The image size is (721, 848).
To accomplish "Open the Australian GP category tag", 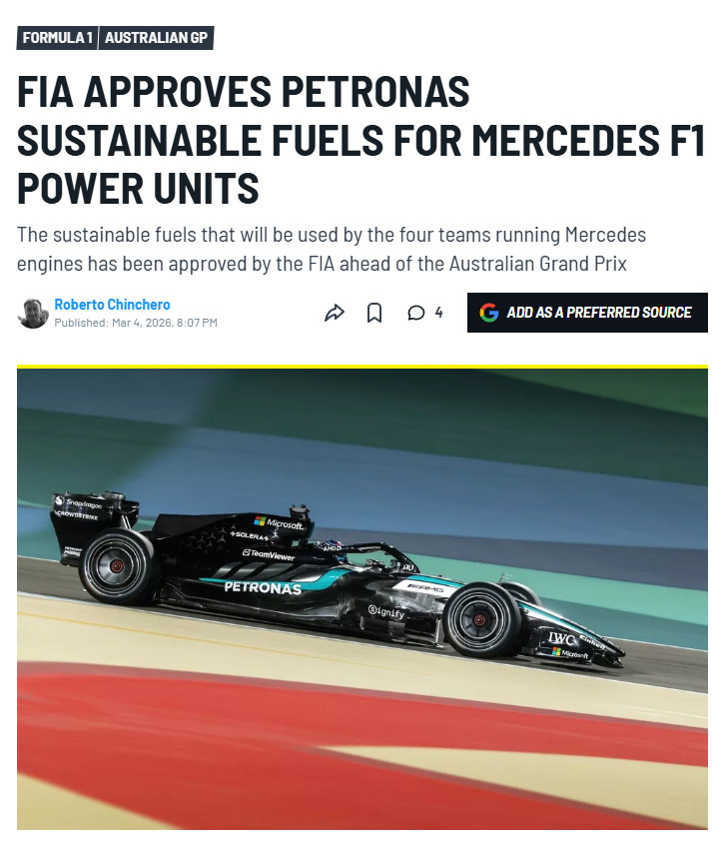I will pyautogui.click(x=157, y=38).
